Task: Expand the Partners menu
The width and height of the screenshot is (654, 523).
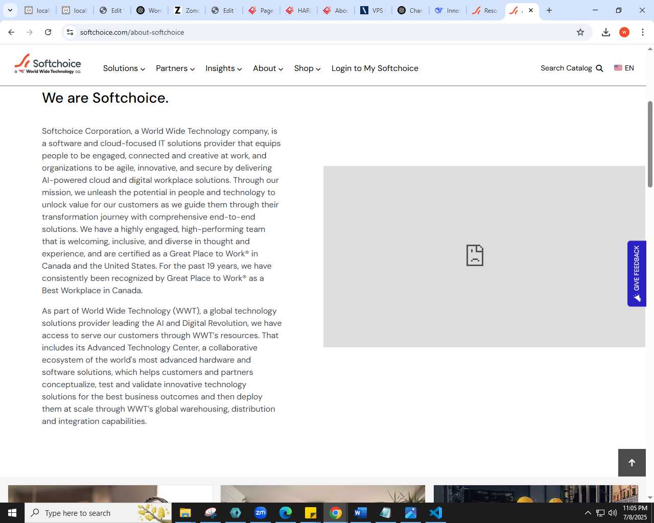Action: point(175,68)
